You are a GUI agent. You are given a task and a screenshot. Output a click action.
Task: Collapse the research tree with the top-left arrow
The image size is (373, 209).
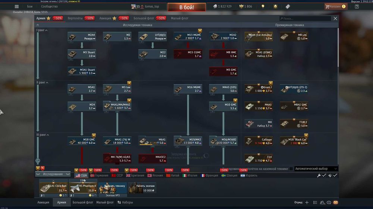click(38, 25)
